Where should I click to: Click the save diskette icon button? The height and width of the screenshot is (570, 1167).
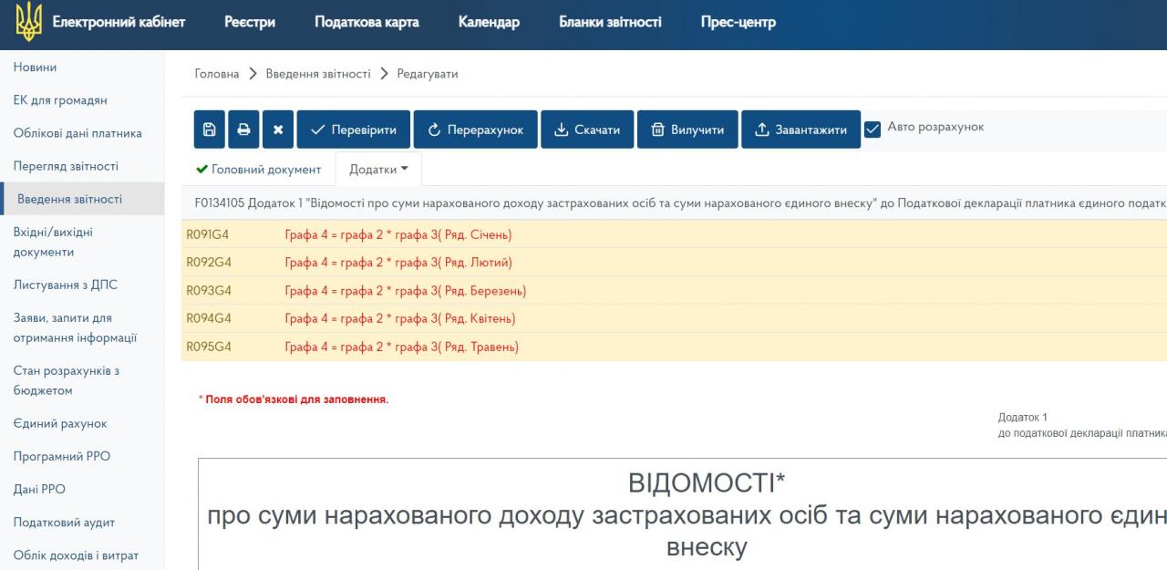pyautogui.click(x=210, y=130)
